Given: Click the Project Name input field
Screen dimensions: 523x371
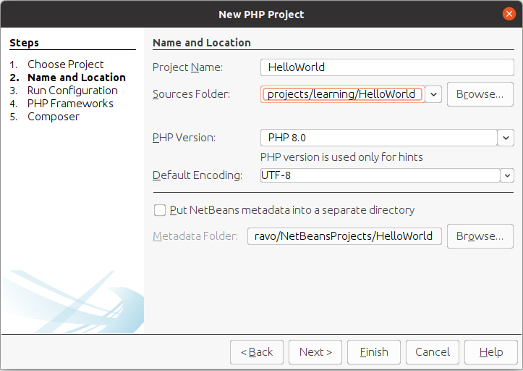Looking at the screenshot, I should pyautogui.click(x=387, y=67).
